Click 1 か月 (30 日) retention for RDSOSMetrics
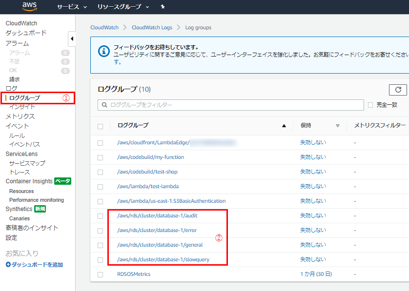The width and height of the screenshot is (409, 291). [x=316, y=274]
